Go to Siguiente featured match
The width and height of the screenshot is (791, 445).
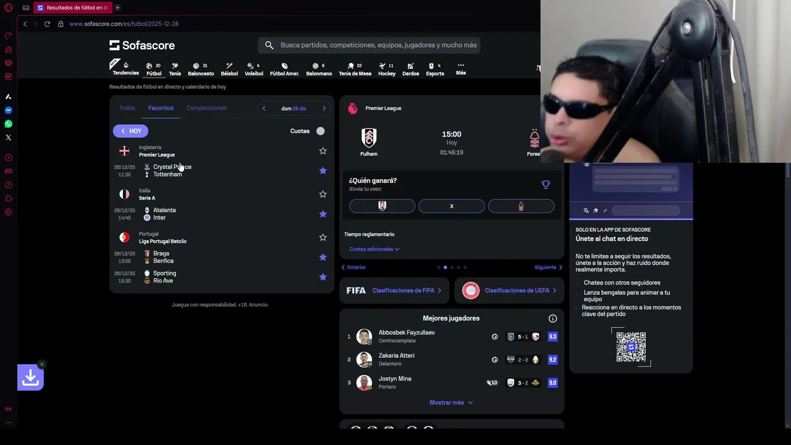549,268
